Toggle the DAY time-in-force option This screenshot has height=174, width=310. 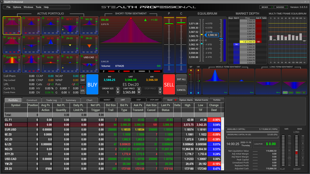(83, 79)
